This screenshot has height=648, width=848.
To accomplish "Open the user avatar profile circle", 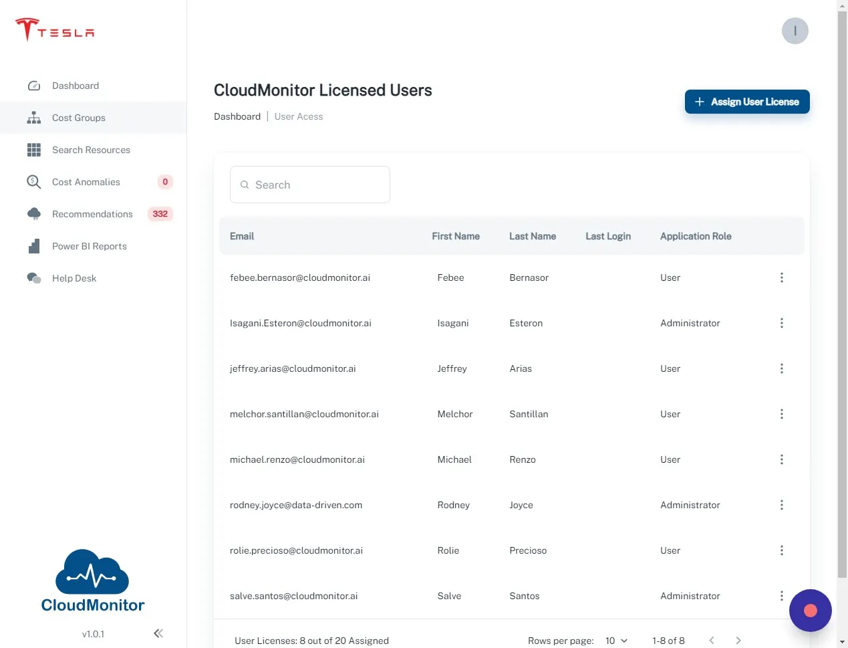I will click(795, 31).
